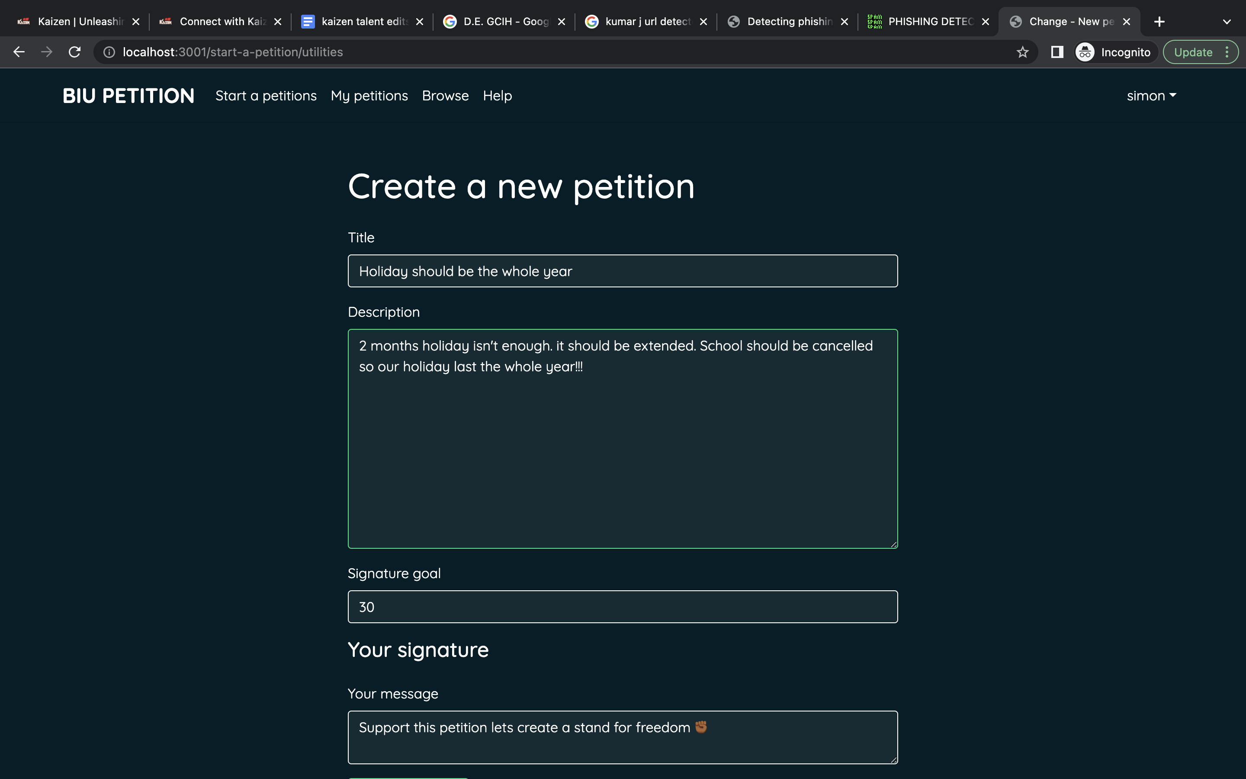Click the BIU PETITION logo/home icon

128,95
